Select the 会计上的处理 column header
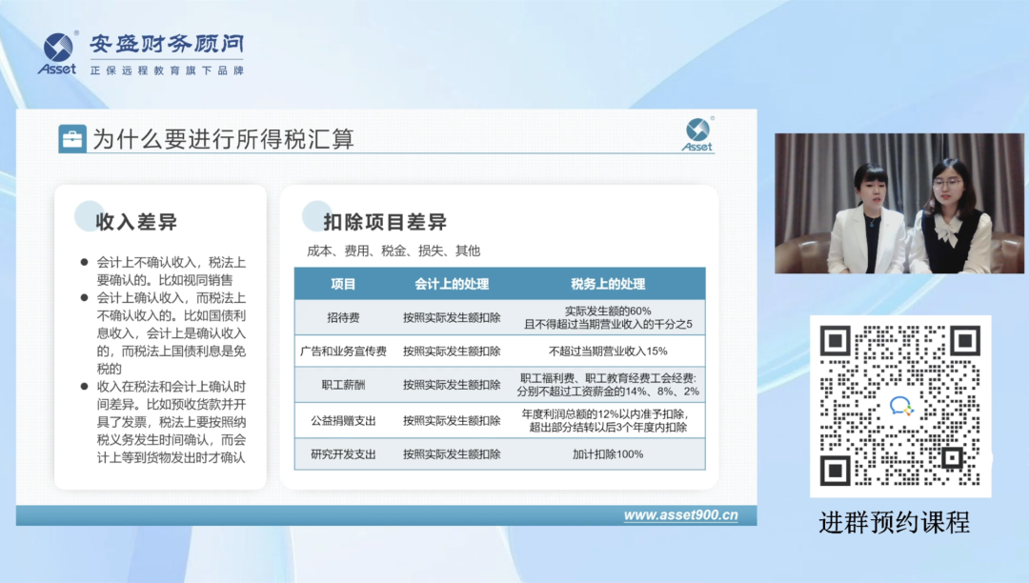Viewport: 1029px width, 583px height. coord(451,284)
